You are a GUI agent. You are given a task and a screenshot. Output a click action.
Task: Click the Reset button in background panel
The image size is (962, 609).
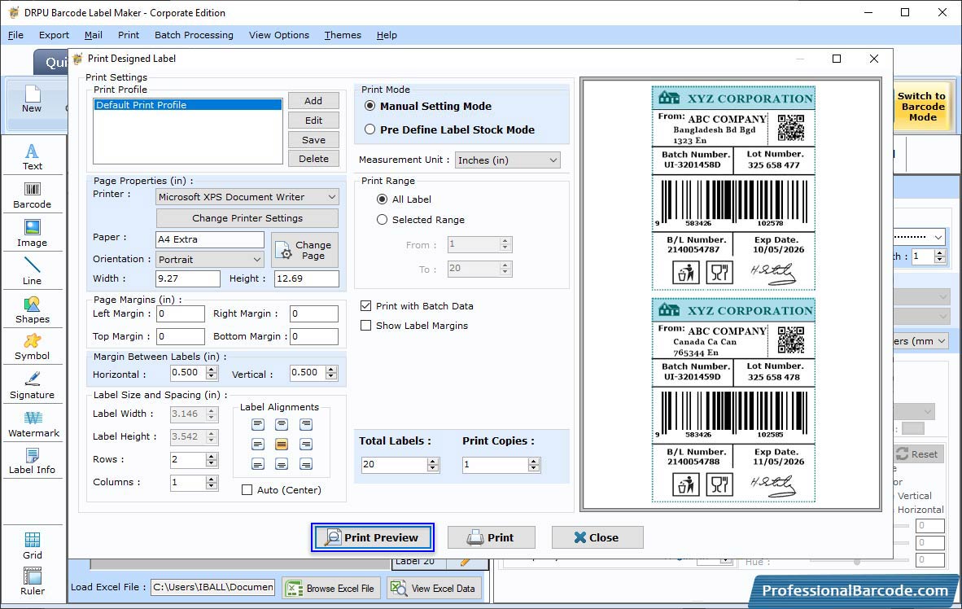click(x=917, y=453)
